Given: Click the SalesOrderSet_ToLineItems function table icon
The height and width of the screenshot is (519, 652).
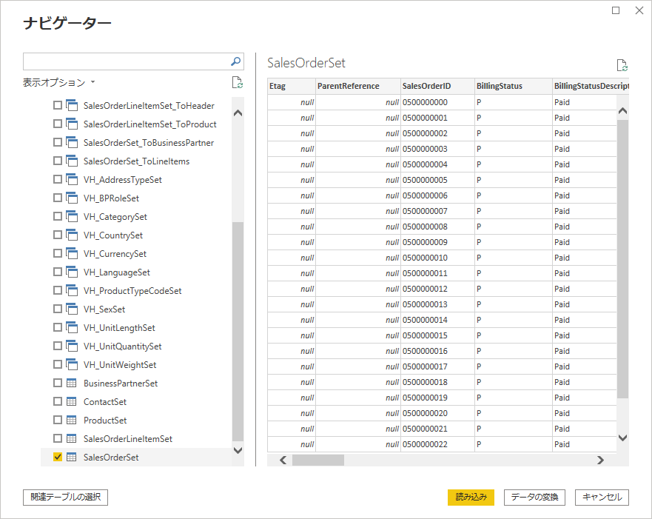Looking at the screenshot, I should coord(72,161).
